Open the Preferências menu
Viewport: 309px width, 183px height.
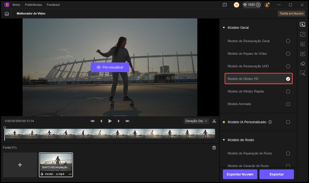click(33, 5)
